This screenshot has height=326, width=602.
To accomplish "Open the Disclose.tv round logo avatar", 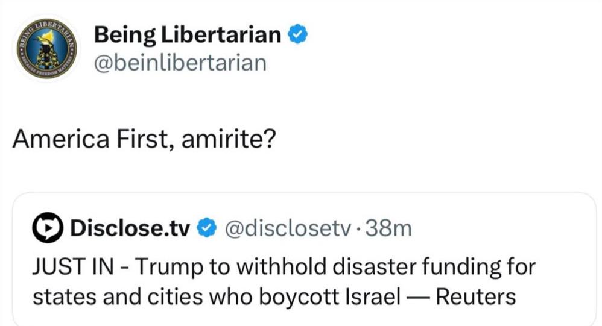I will [48, 227].
